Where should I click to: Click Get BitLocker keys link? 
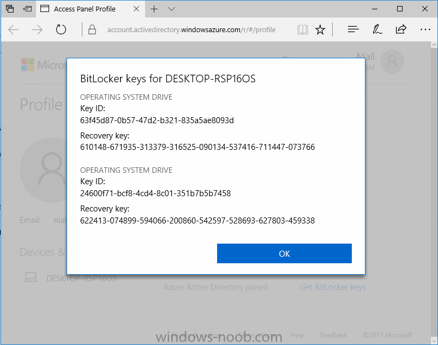pos(333,287)
